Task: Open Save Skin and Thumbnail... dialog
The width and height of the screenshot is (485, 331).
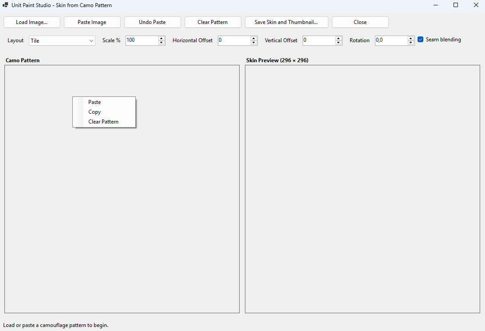Action: (286, 22)
